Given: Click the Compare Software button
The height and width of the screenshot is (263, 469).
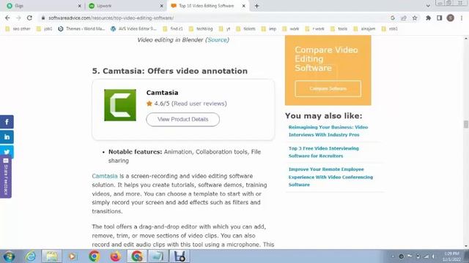Looking at the screenshot, I should tap(328, 88).
